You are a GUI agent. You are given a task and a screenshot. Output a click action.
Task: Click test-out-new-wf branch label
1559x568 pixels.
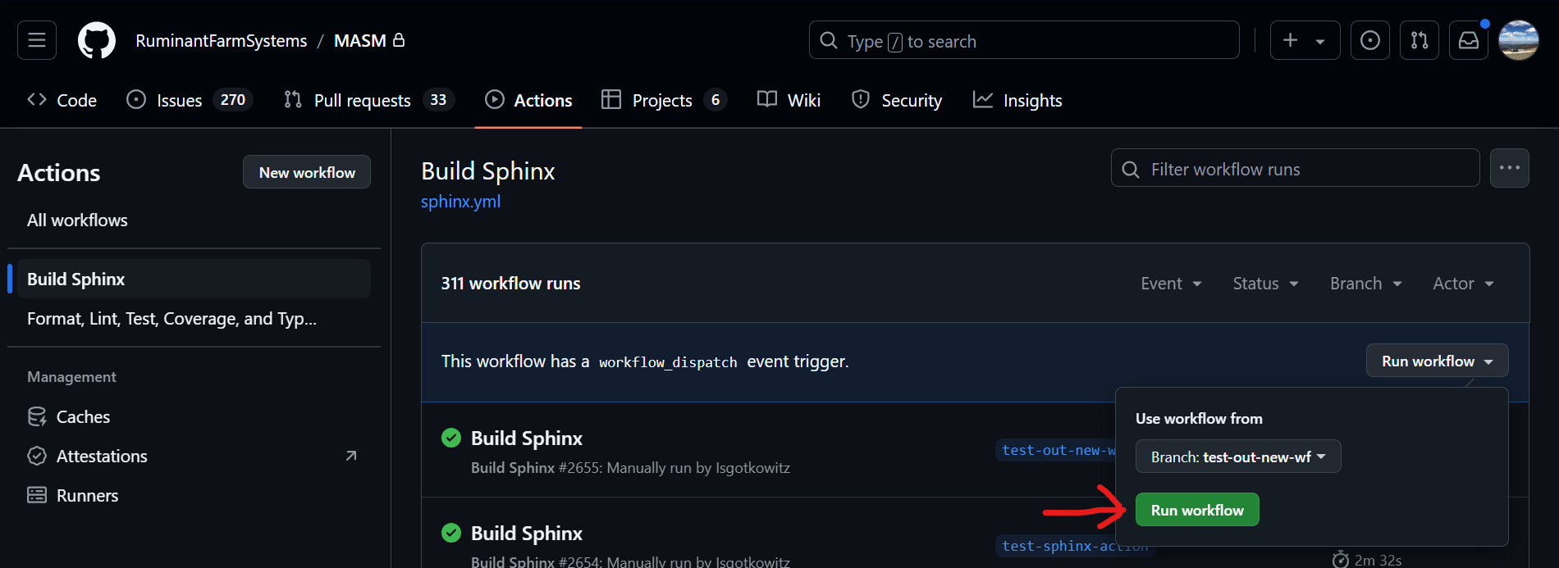(1056, 450)
